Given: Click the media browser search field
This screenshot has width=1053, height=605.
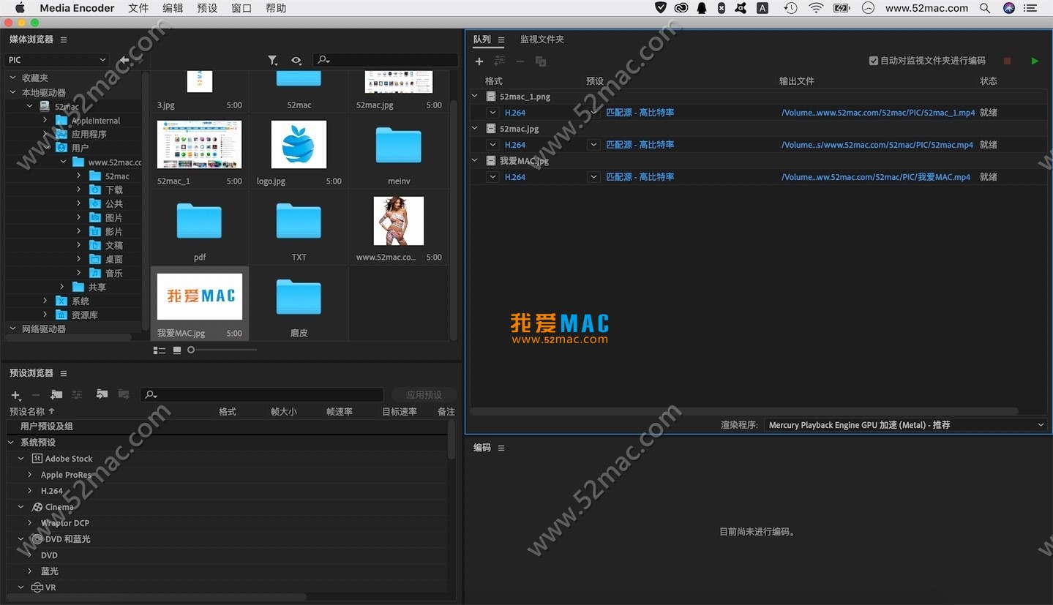Looking at the screenshot, I should (x=386, y=60).
